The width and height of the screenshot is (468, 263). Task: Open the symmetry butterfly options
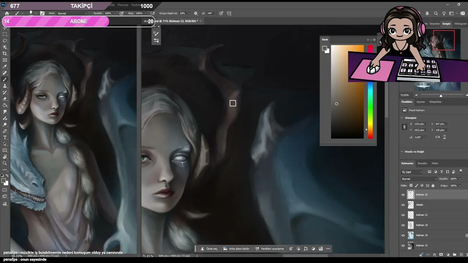pos(229,13)
